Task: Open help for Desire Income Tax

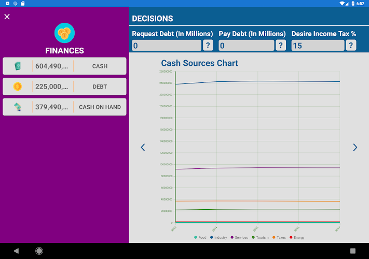Action: coord(351,45)
